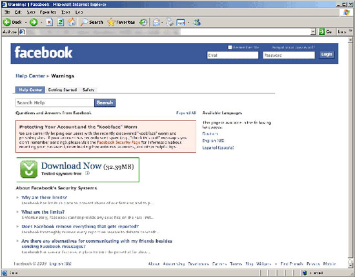The width and height of the screenshot is (355, 277).
Task: Click the Internet zone globe in status bar
Action: (x=305, y=273)
